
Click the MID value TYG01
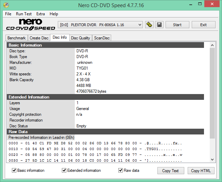click(82, 68)
